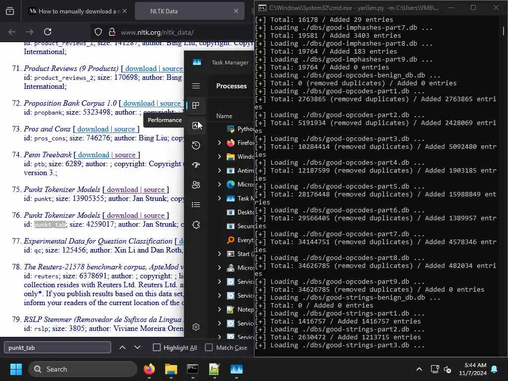Expand the Microsoft Edge process group

pos(219,185)
